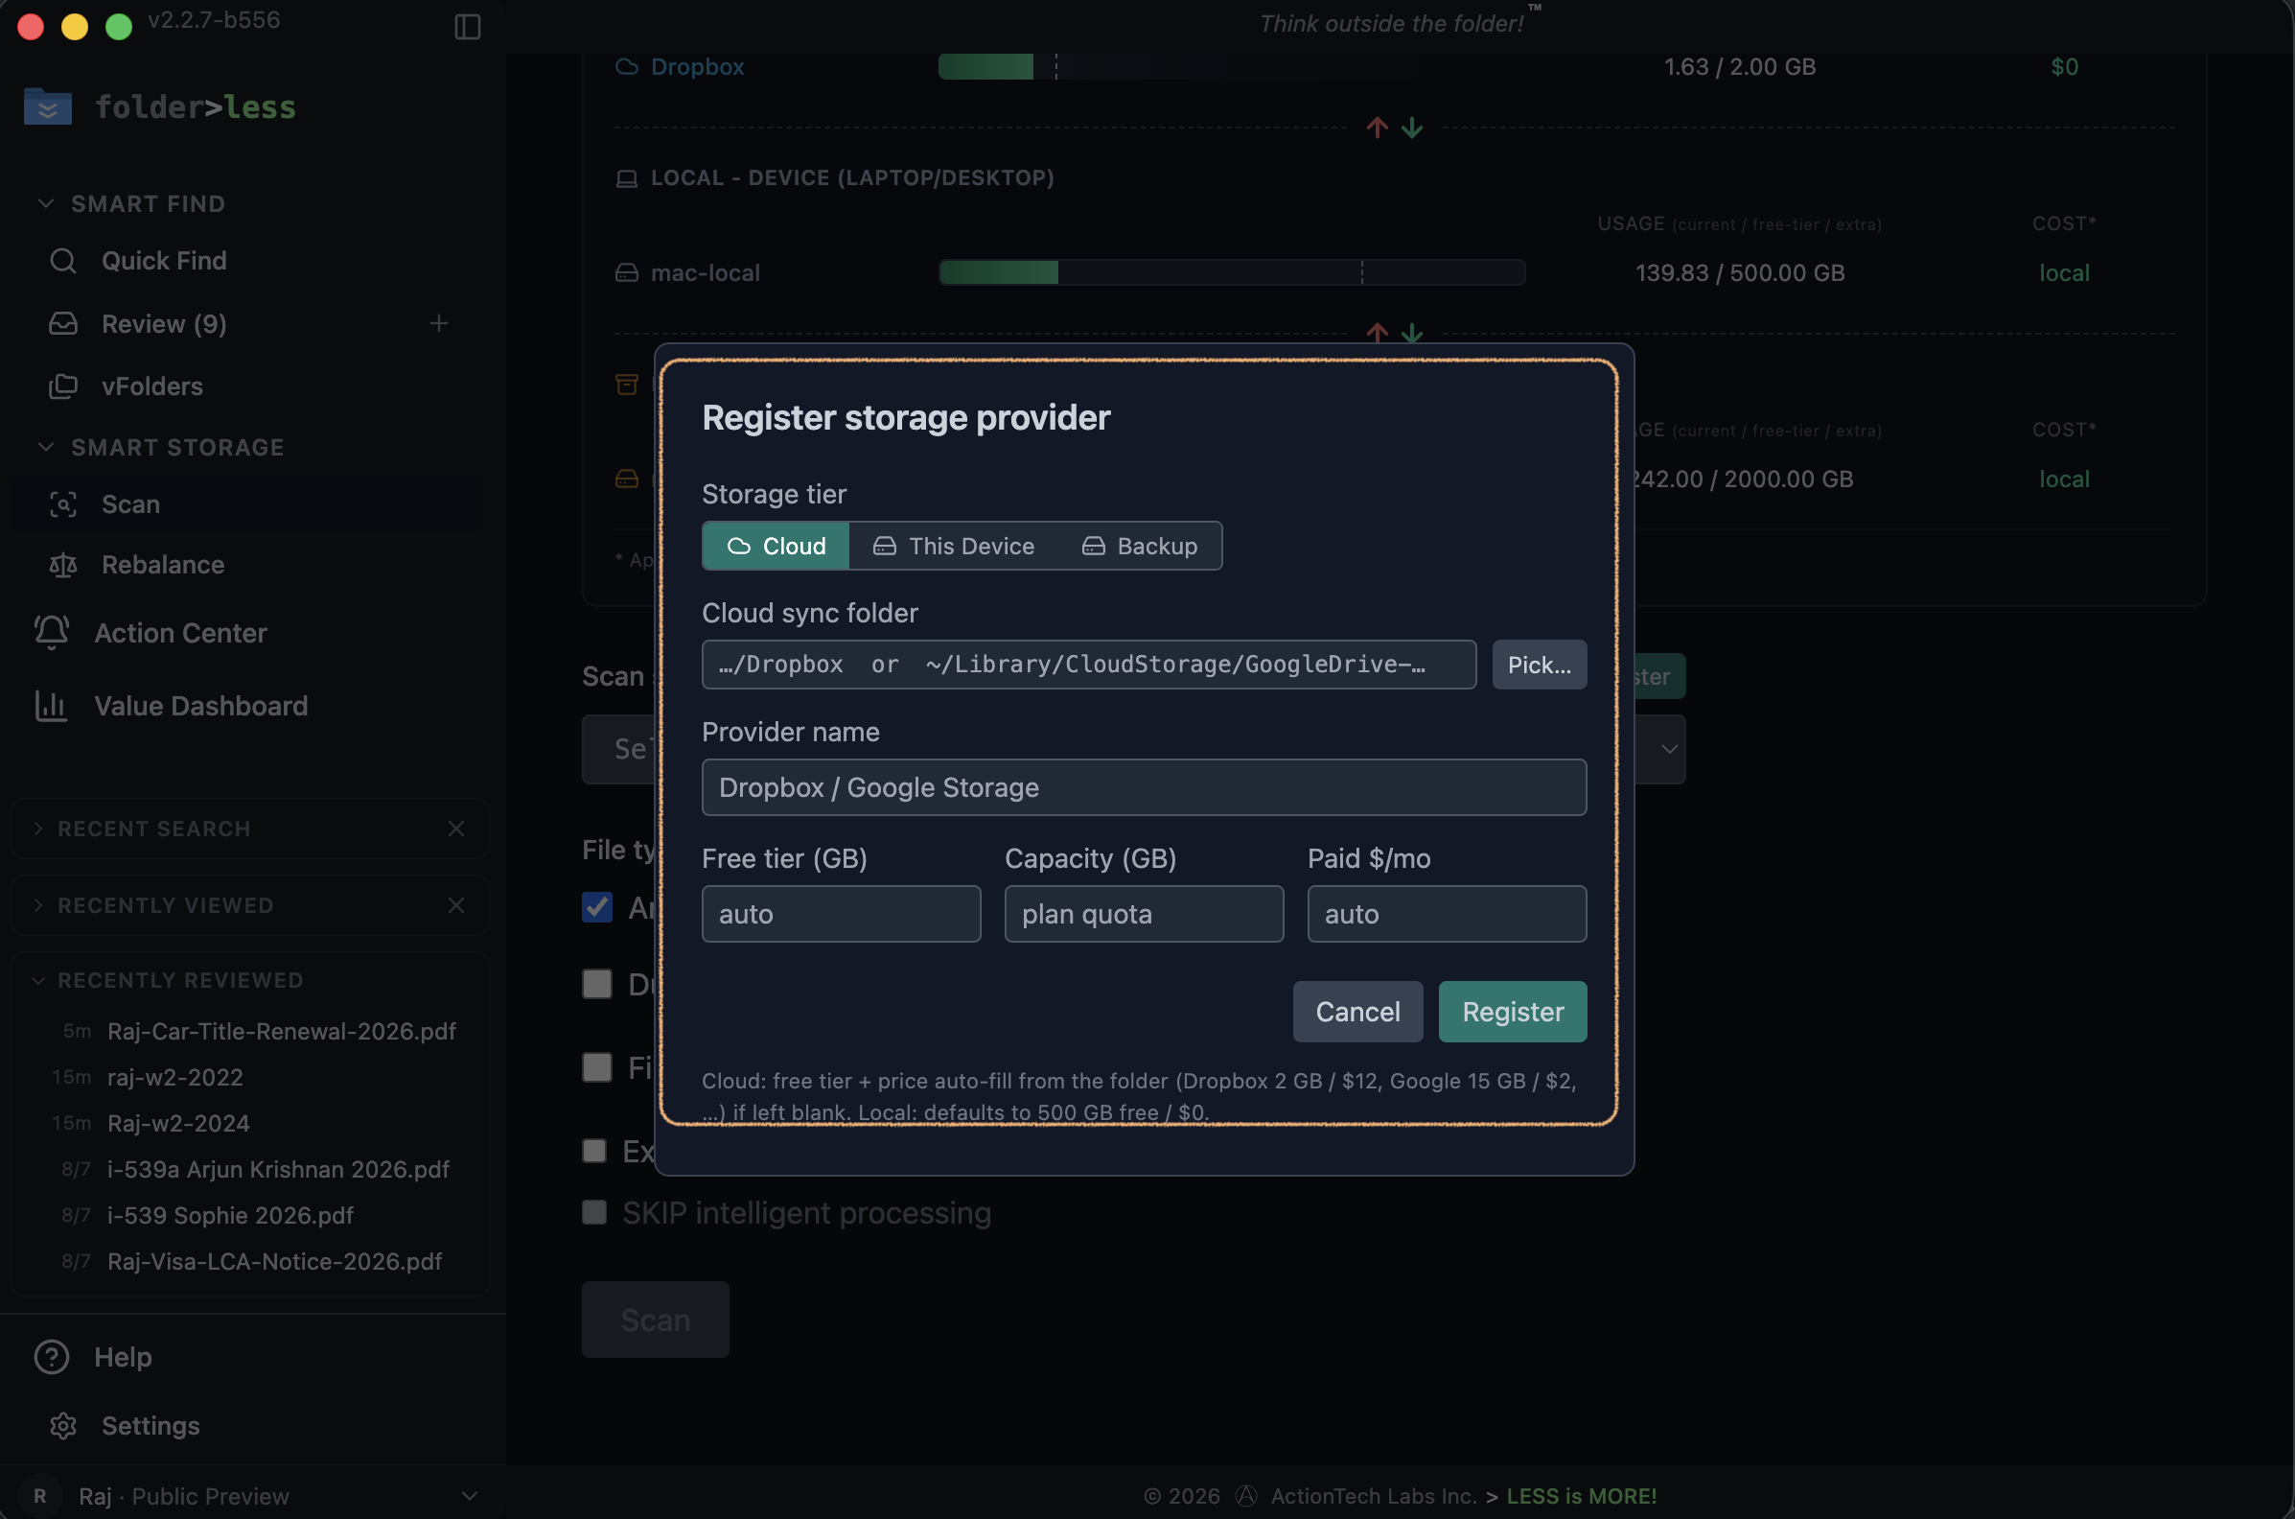This screenshot has height=1519, width=2295.
Task: Click mac-local usage progress bar
Action: point(1232,273)
